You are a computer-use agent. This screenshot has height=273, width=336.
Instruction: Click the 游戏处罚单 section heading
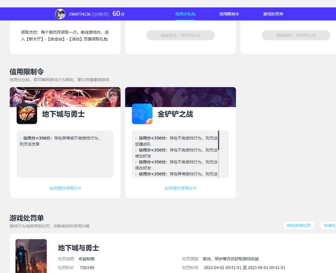(x=27, y=218)
